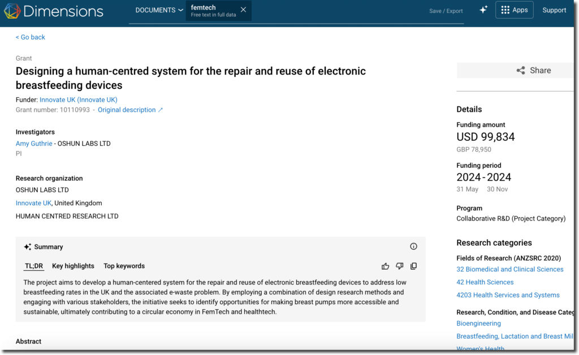
Task: Switch to the Key highlights tab
Action: tap(73, 266)
